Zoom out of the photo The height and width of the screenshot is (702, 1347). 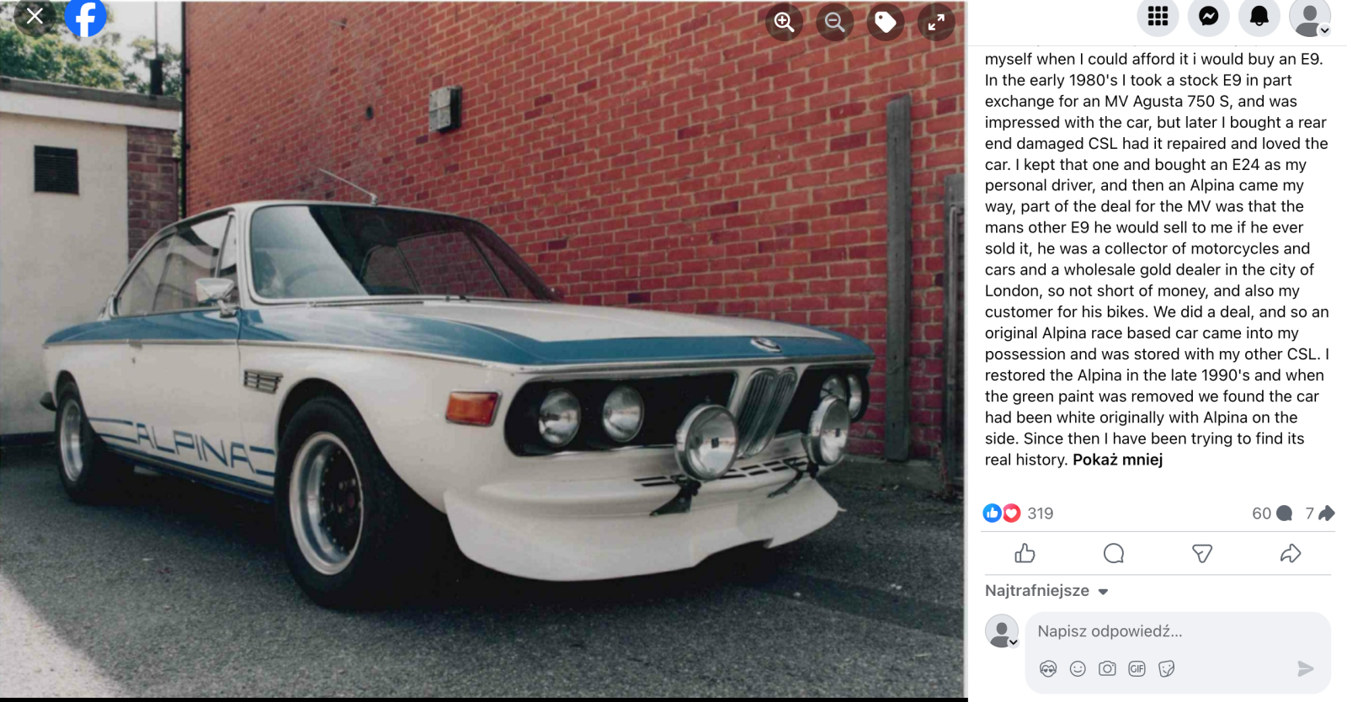click(x=834, y=23)
